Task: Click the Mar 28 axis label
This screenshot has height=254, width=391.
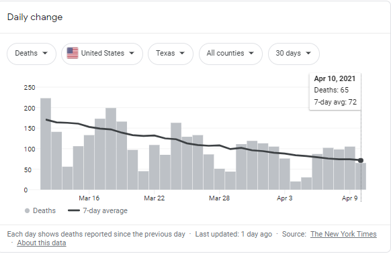Action: tap(219, 198)
